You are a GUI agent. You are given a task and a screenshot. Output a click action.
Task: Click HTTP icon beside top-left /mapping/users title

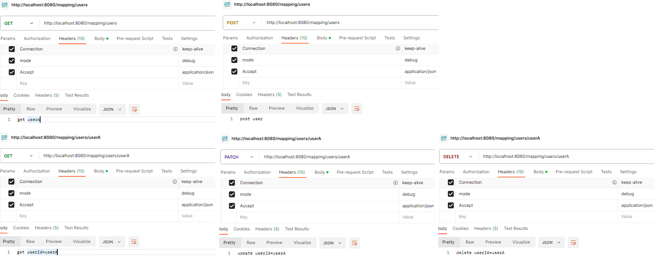coord(5,5)
